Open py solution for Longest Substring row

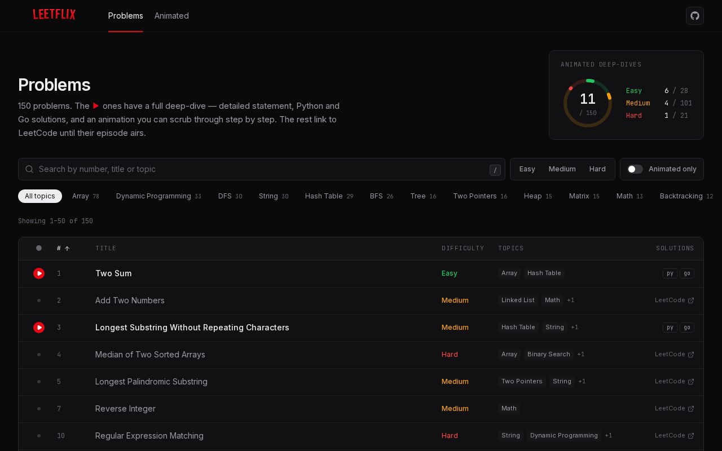point(670,328)
